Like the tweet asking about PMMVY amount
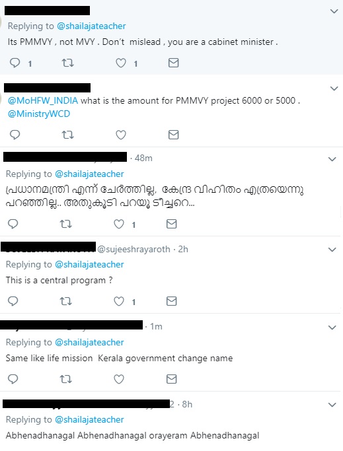This screenshot has height=451, width=343. click(x=121, y=135)
